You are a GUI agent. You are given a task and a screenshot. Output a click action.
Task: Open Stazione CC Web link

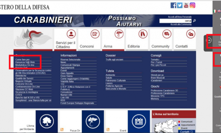[x=24, y=89]
